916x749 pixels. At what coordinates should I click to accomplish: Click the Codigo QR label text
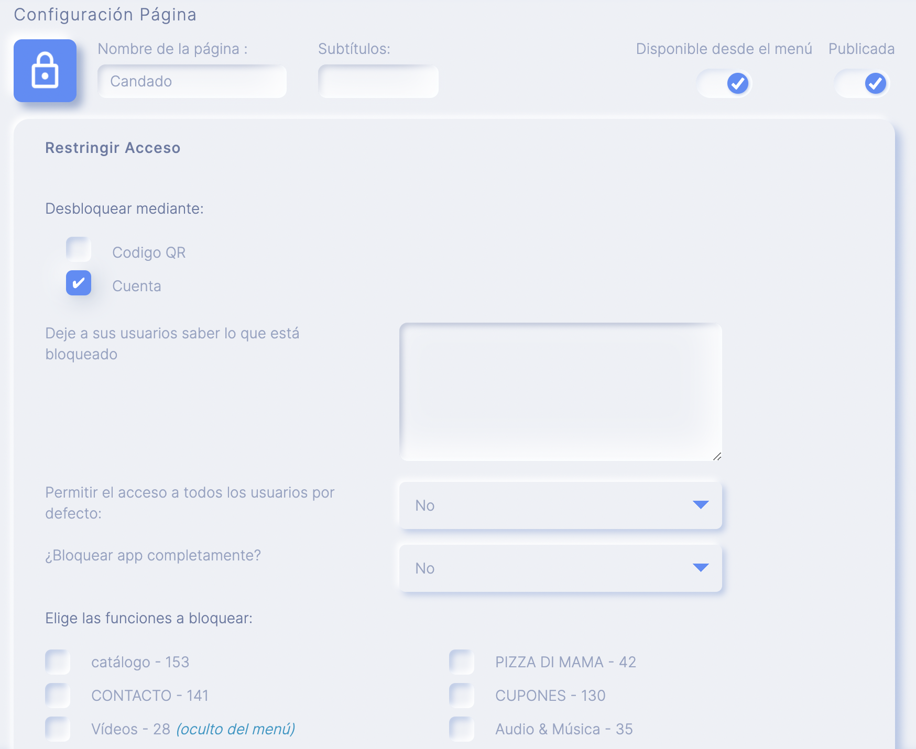(x=149, y=252)
